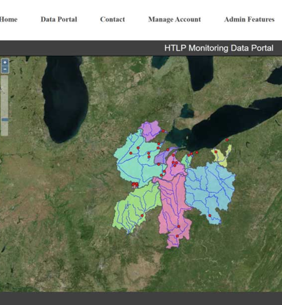Screen dimensions: 282x305
Task: Pick the red marker in the light blue watershed
Action: point(210,215)
